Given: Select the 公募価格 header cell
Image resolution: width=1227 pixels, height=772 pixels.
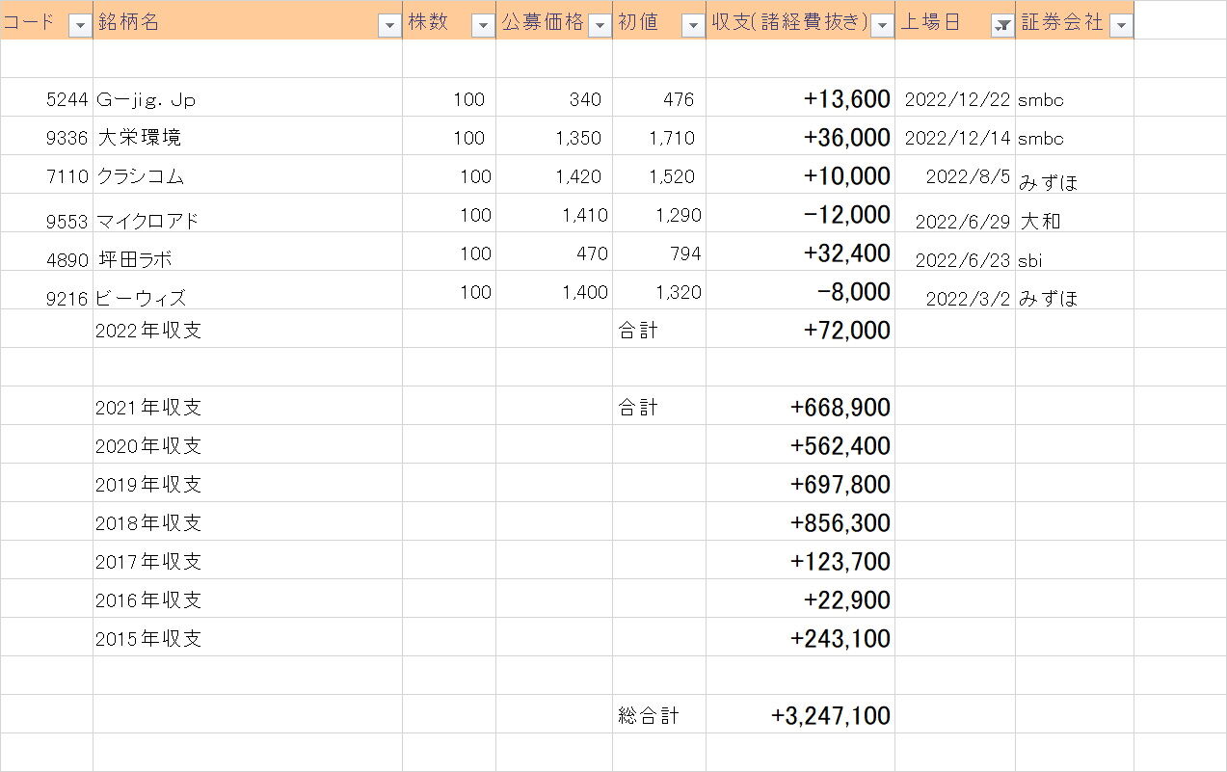Looking at the screenshot, I should 554,19.
